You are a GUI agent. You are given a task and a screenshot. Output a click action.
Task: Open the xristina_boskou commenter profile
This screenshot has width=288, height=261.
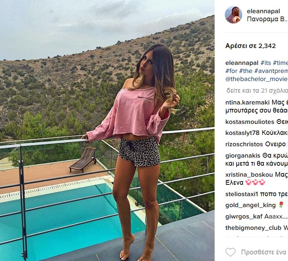coord(249,174)
